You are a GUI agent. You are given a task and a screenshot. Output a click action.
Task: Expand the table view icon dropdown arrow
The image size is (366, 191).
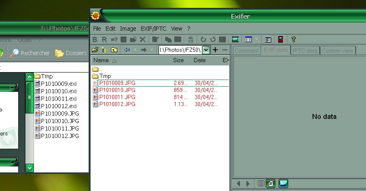[257, 39]
